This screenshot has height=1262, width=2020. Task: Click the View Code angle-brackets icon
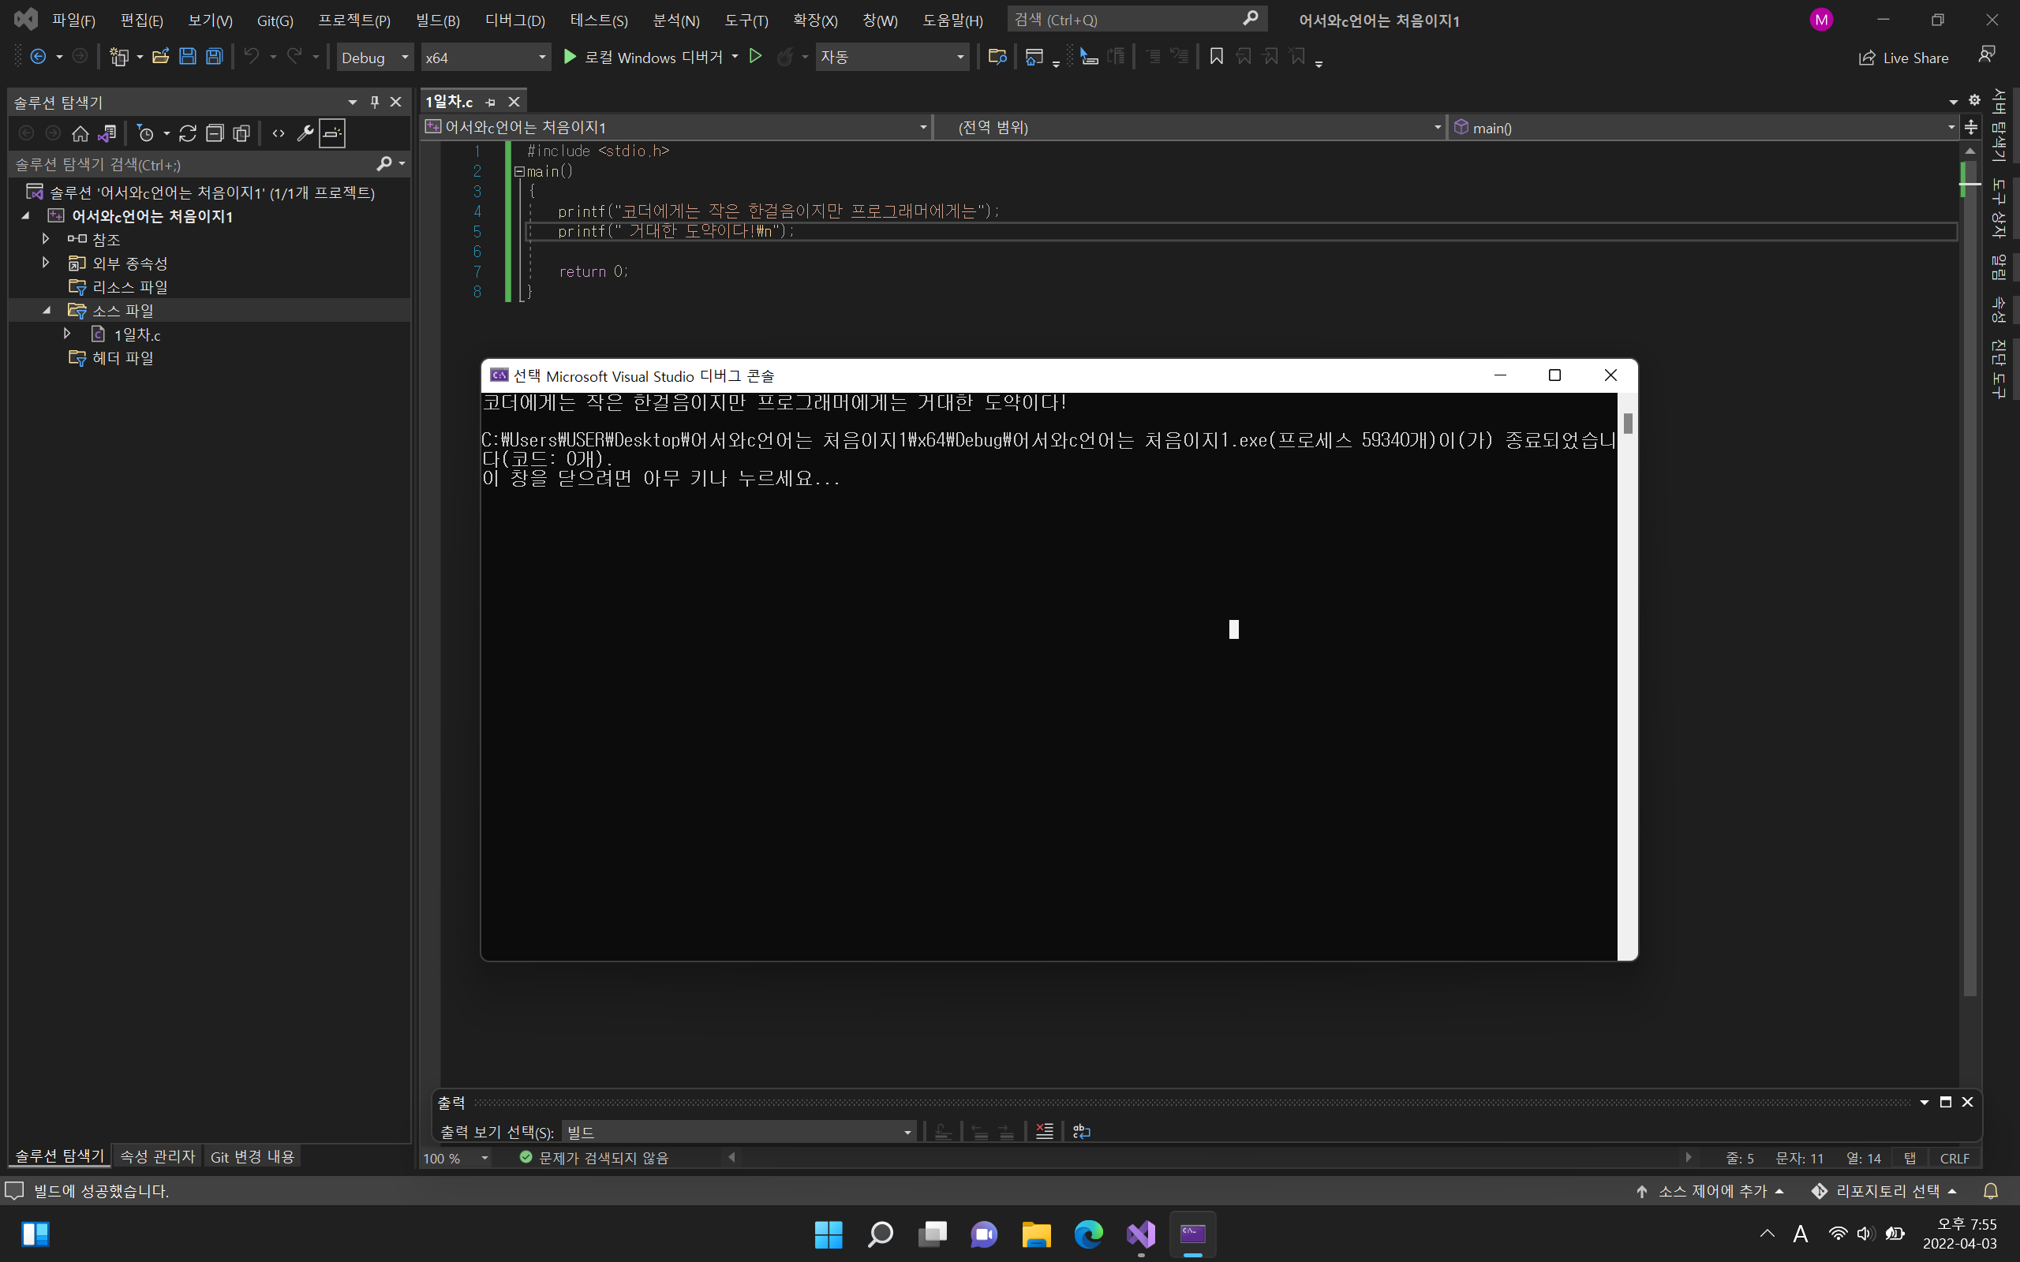click(x=279, y=133)
